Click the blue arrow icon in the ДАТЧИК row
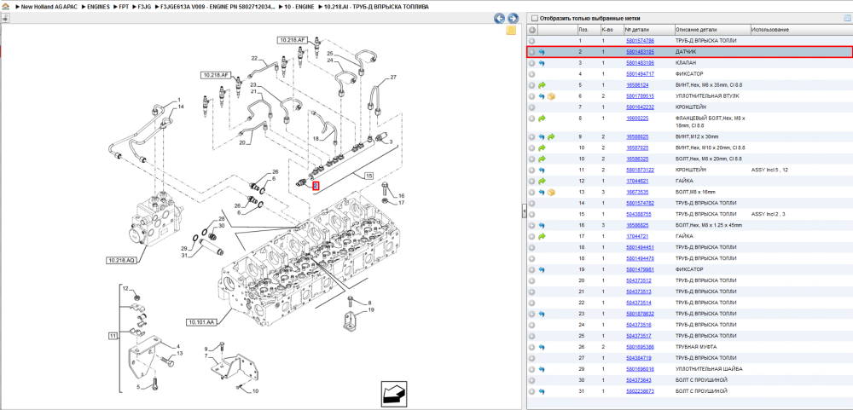 tap(542, 52)
